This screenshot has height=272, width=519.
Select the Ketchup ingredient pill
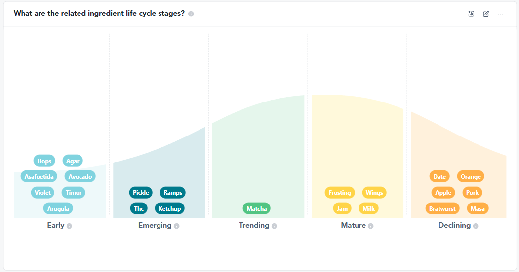[170, 208]
